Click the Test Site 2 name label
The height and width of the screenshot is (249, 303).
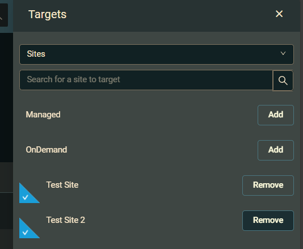coord(65,220)
